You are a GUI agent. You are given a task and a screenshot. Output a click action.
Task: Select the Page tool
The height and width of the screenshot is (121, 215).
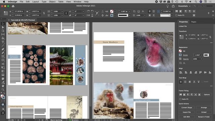[3, 31]
